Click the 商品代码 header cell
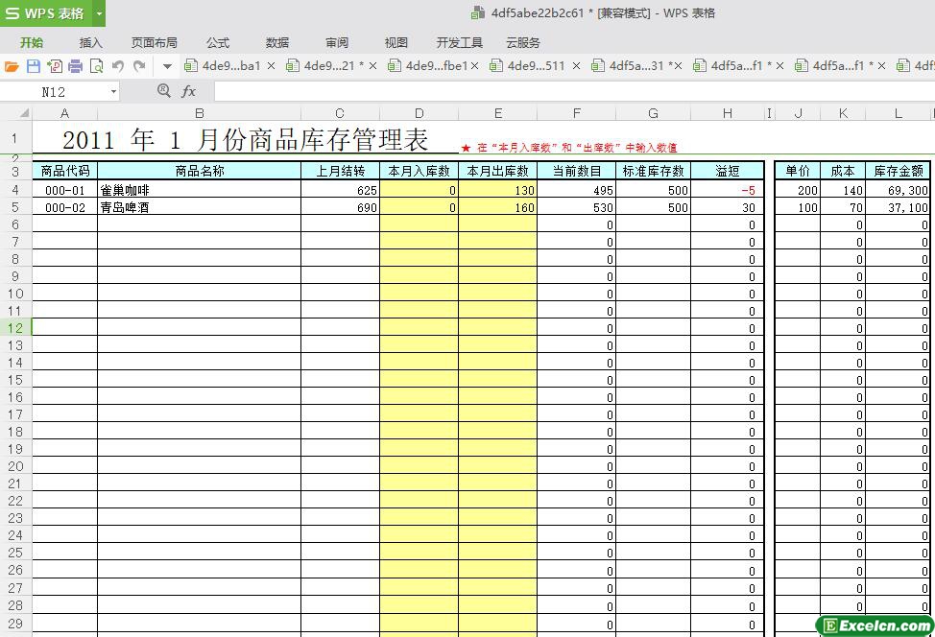The height and width of the screenshot is (637, 935). click(x=65, y=171)
